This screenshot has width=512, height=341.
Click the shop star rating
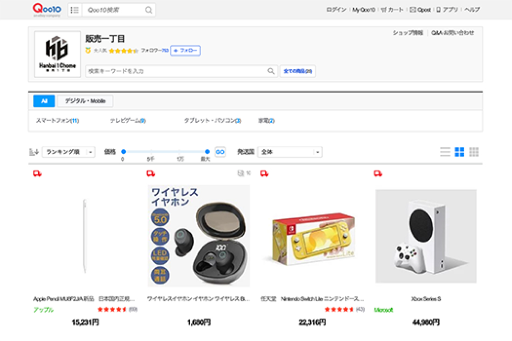click(x=124, y=51)
